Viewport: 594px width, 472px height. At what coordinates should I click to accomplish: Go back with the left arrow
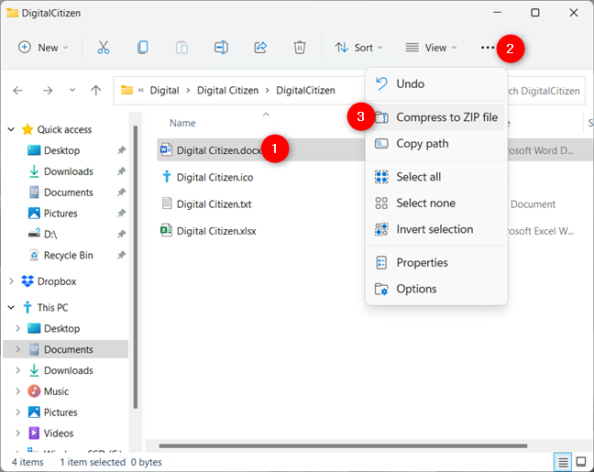tap(17, 91)
